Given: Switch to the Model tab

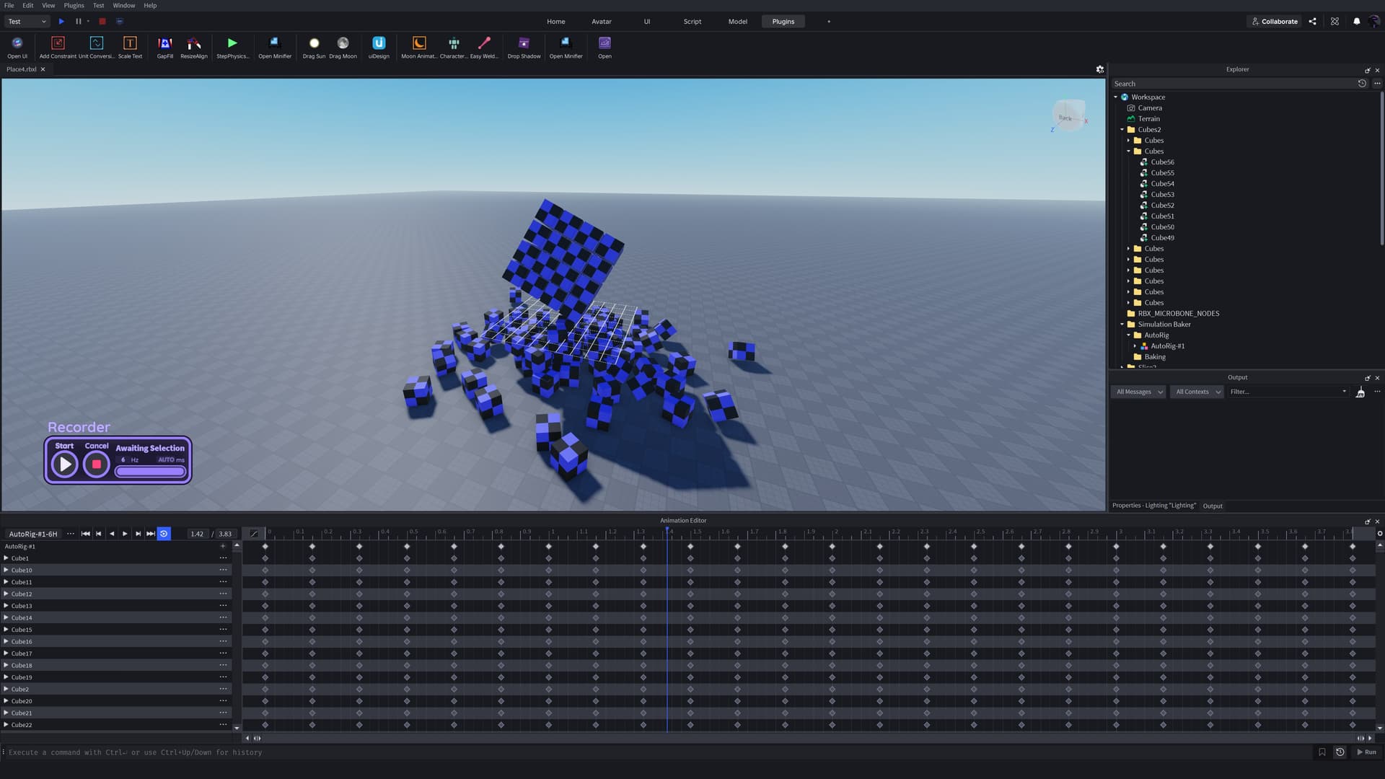Looking at the screenshot, I should (737, 22).
